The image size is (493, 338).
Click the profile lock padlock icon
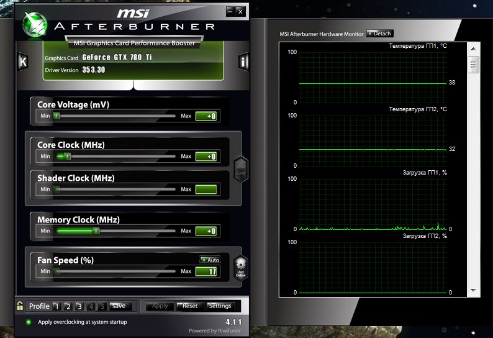click(20, 306)
